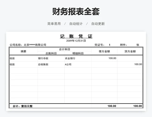Click the 凭证号 label
Screen dimensions: 152x117
tap(99, 45)
